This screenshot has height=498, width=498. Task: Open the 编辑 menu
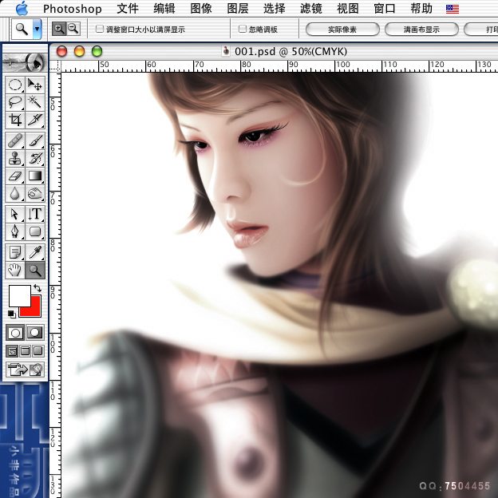tap(164, 9)
